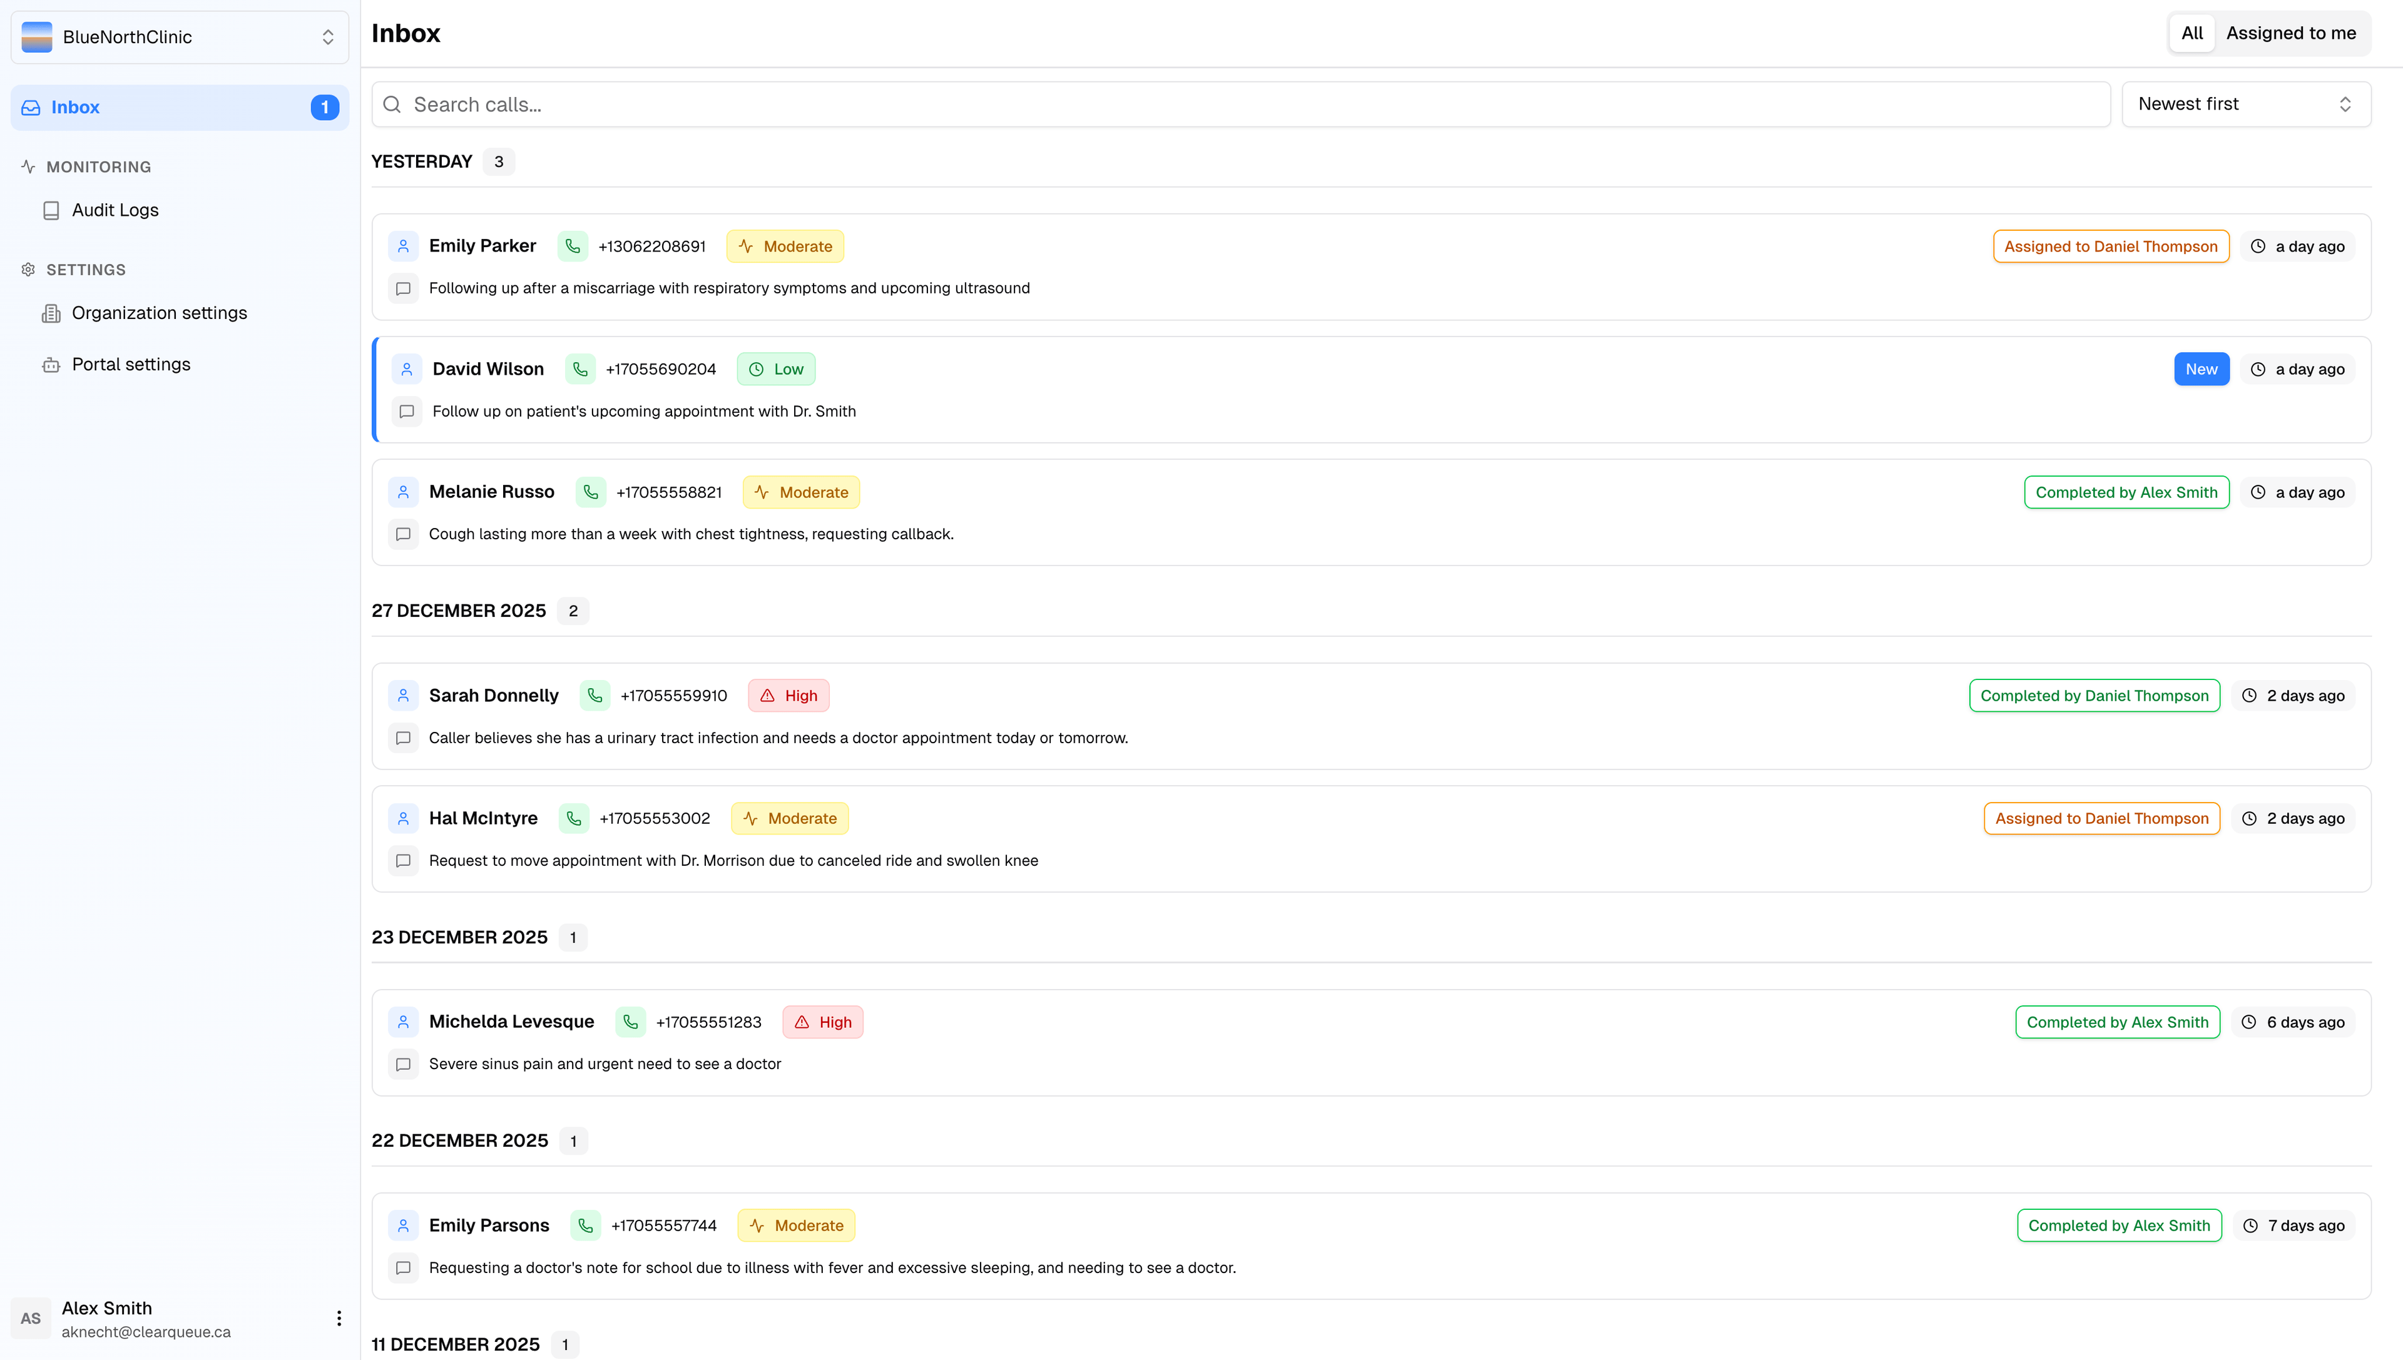
Task: Click the phone icon next to David Wilson
Action: point(580,368)
